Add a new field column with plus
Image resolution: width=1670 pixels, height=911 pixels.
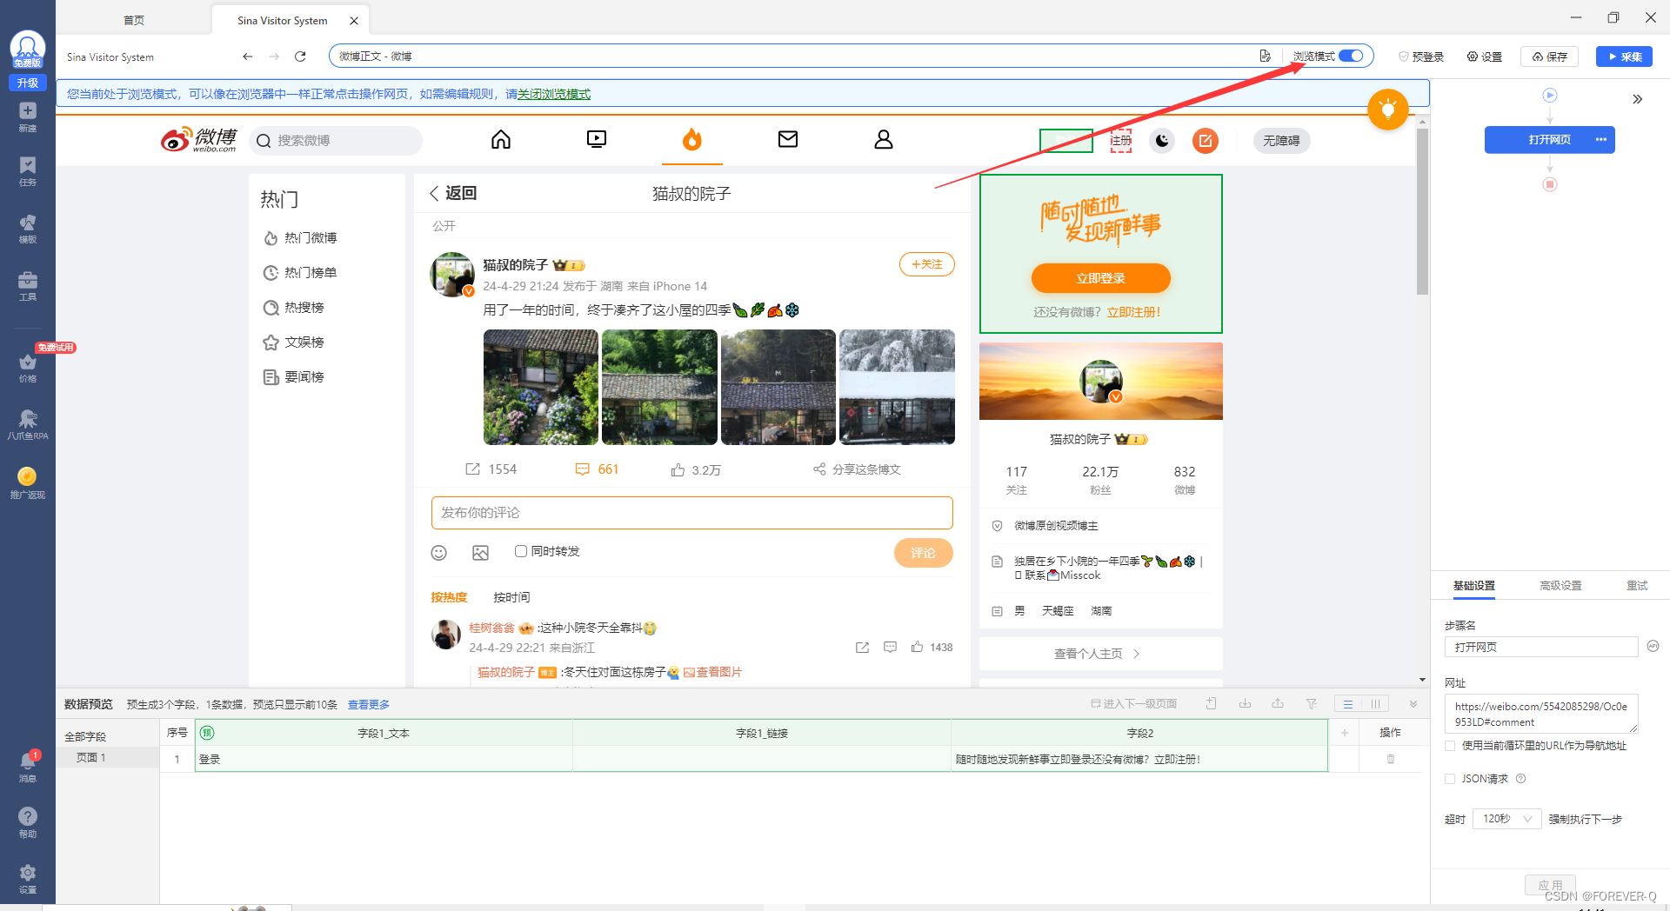(1344, 733)
